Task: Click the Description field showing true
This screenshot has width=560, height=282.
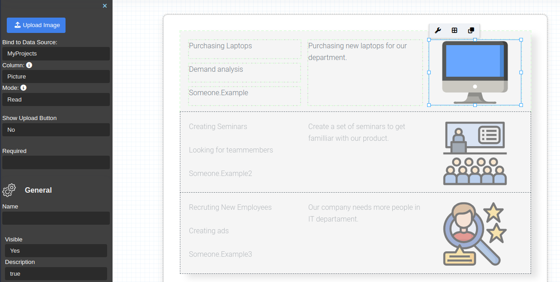Action: [56, 274]
